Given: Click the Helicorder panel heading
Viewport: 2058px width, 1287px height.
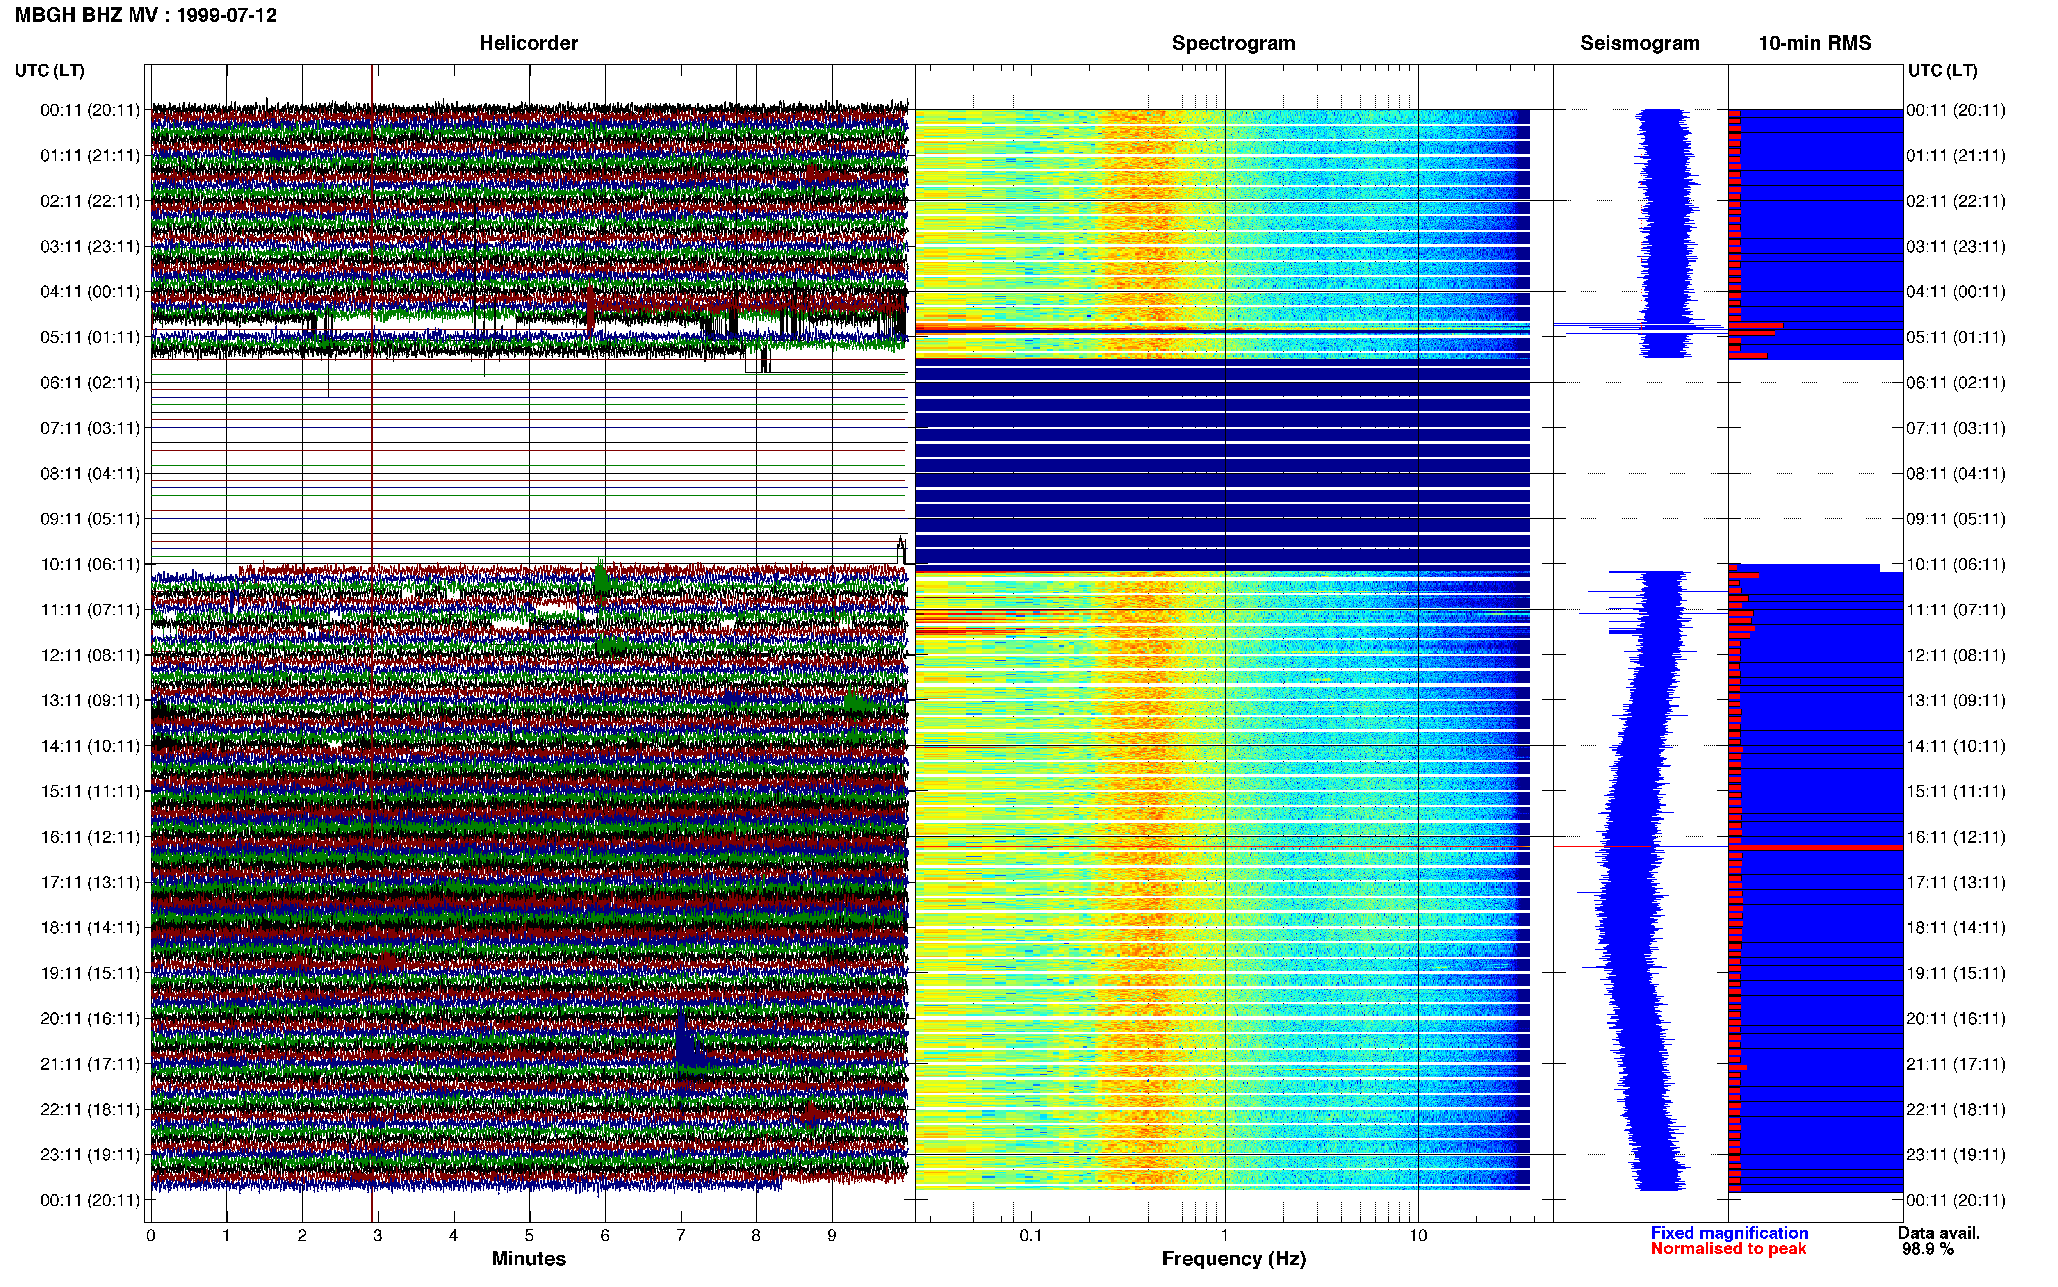Looking at the screenshot, I should [529, 43].
